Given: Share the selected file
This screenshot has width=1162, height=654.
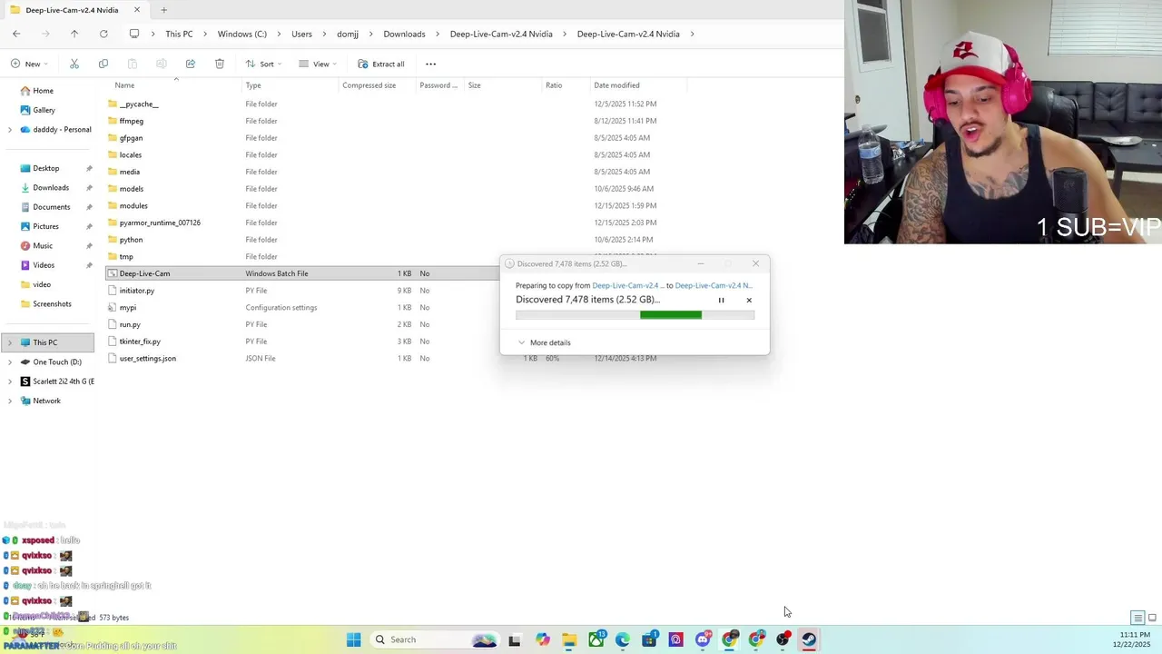Looking at the screenshot, I should click(191, 64).
